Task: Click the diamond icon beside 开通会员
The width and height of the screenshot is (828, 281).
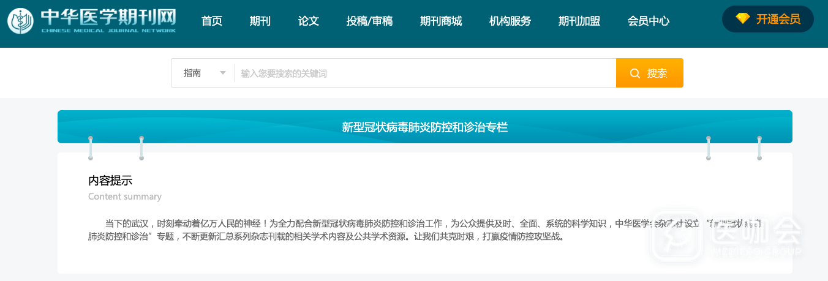Action: click(742, 19)
